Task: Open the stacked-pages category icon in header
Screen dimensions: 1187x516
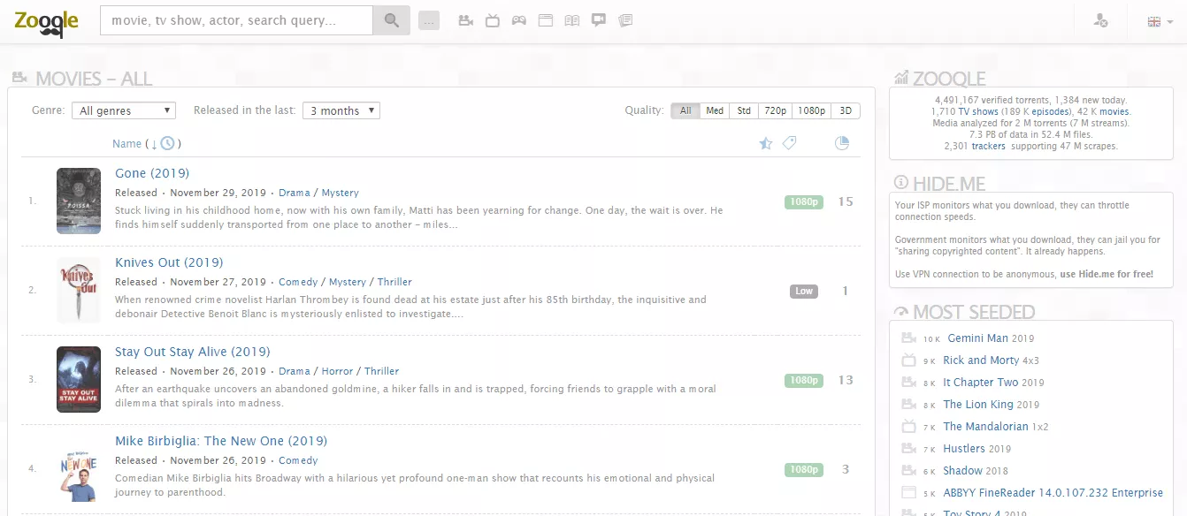Action: pyautogui.click(x=625, y=20)
